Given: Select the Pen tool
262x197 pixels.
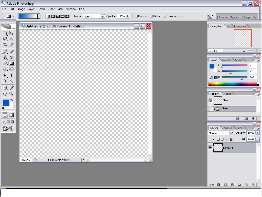Looking at the screenshot, I should click(5, 81).
